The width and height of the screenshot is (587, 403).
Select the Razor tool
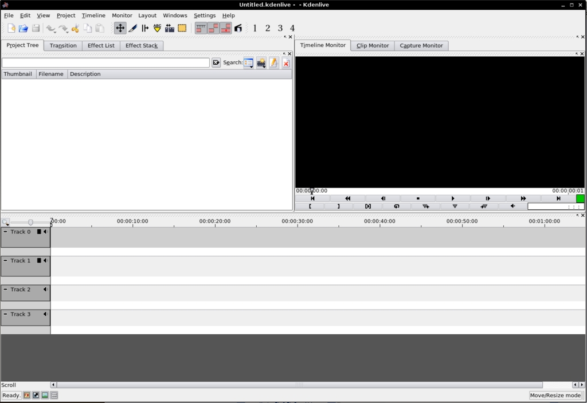[132, 28]
